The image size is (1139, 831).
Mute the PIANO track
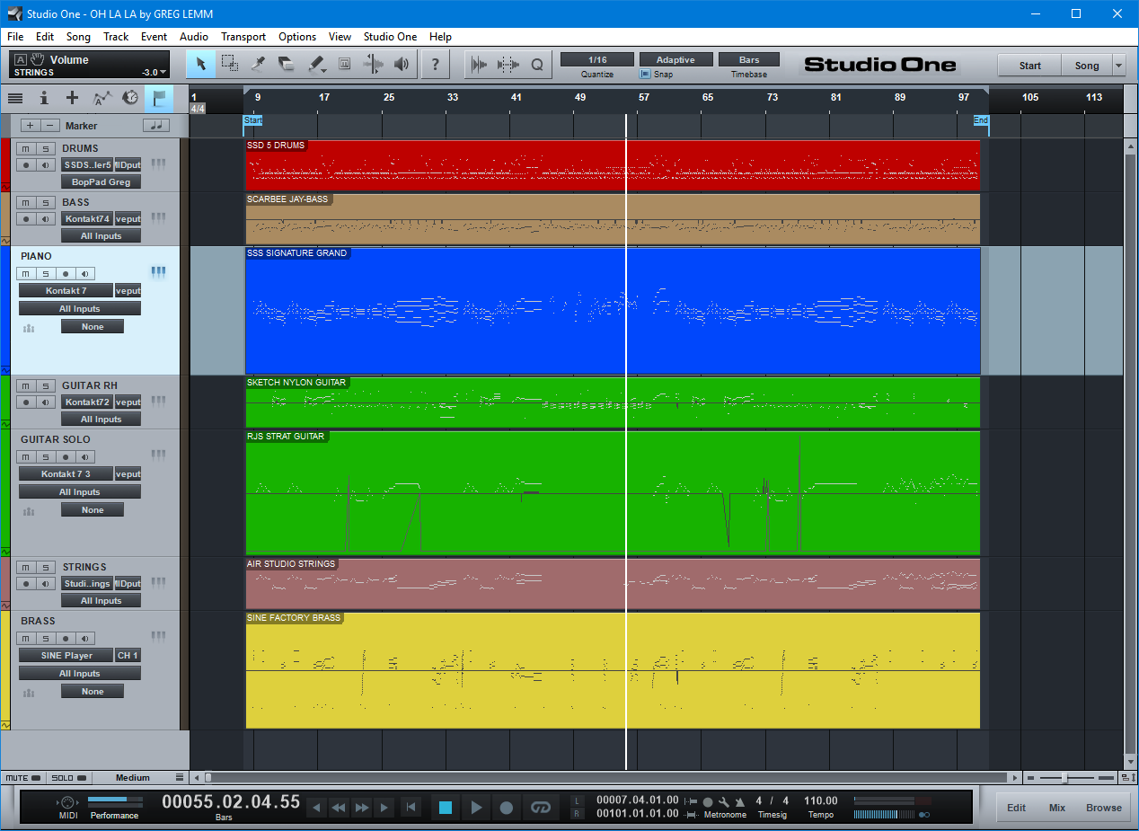[x=26, y=273]
